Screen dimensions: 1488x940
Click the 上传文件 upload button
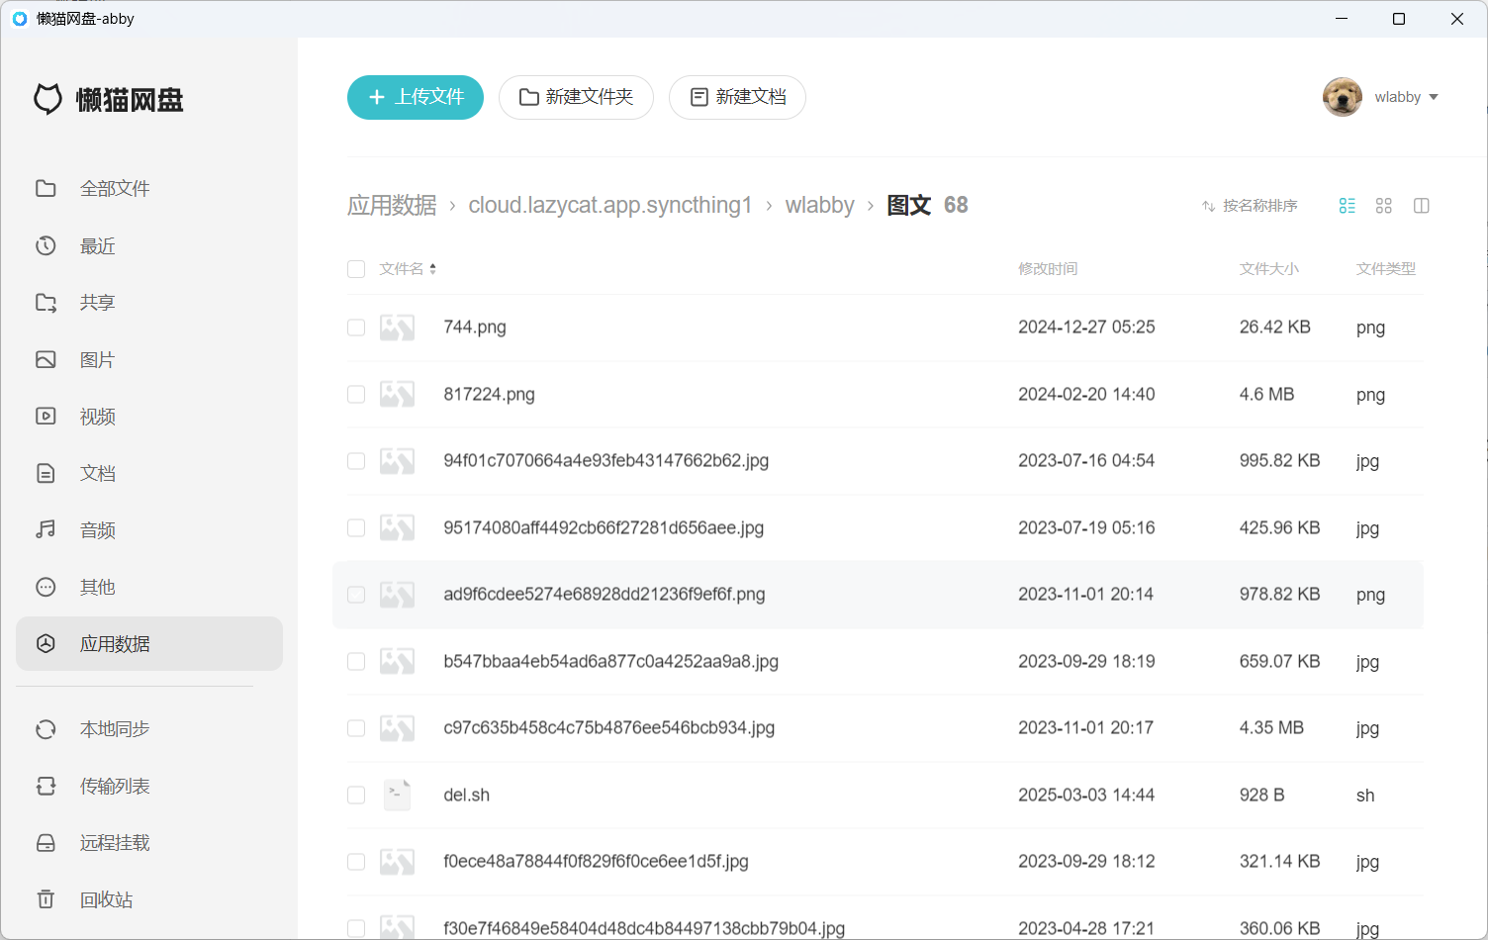pyautogui.click(x=416, y=97)
